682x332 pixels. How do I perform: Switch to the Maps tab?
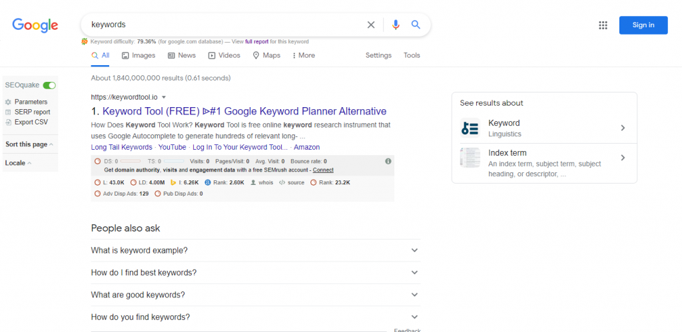click(266, 56)
